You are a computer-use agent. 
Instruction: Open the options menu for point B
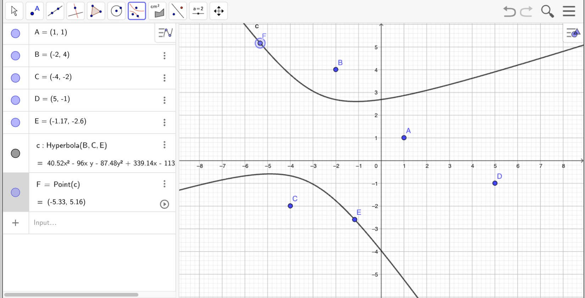point(165,56)
